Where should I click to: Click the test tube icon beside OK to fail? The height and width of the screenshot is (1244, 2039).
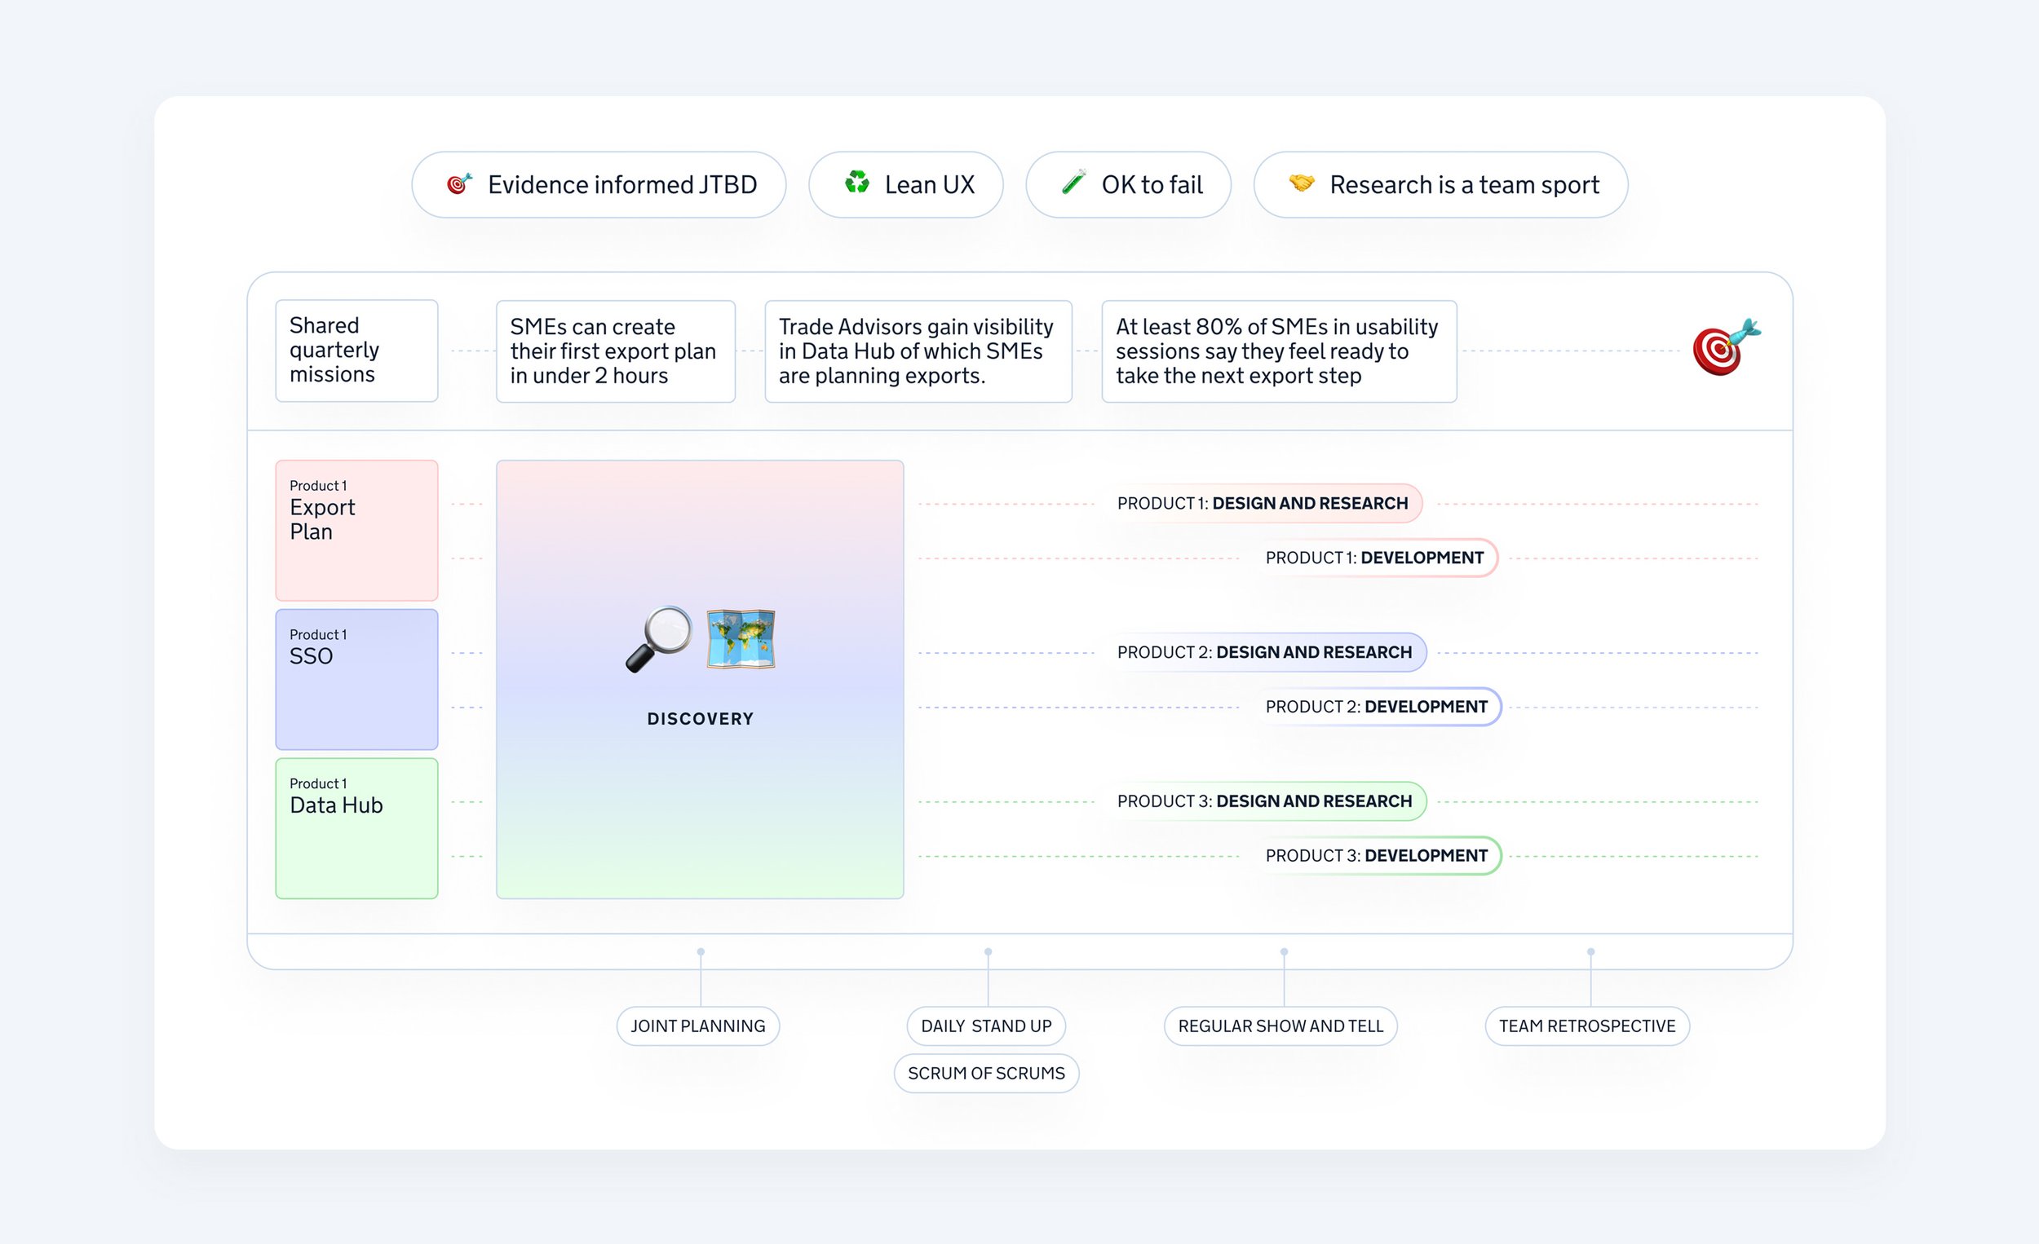tap(1073, 182)
